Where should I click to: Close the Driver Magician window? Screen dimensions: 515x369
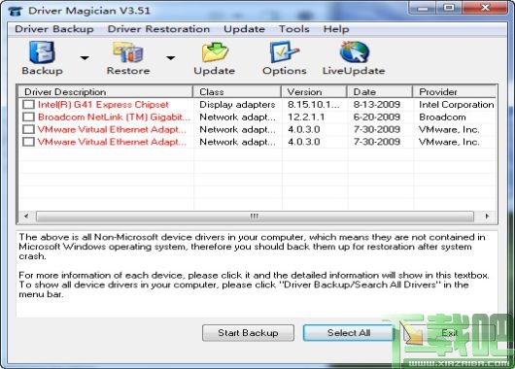coord(485,8)
